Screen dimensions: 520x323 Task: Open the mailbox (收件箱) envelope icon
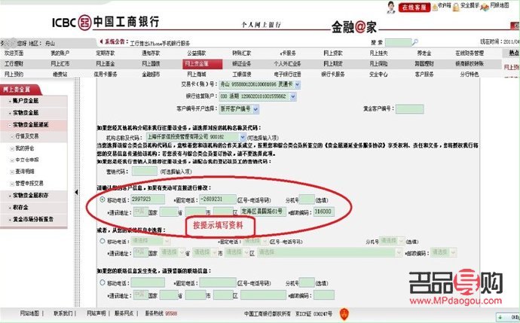pos(435,7)
